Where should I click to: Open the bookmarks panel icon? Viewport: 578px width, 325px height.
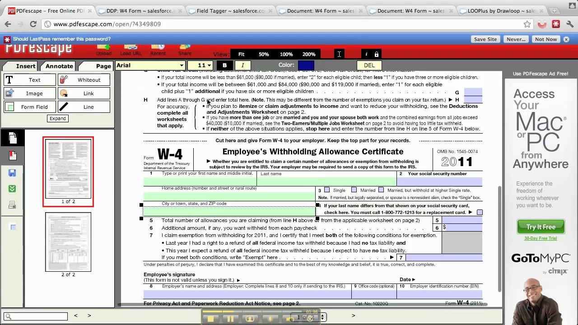[x=13, y=156]
